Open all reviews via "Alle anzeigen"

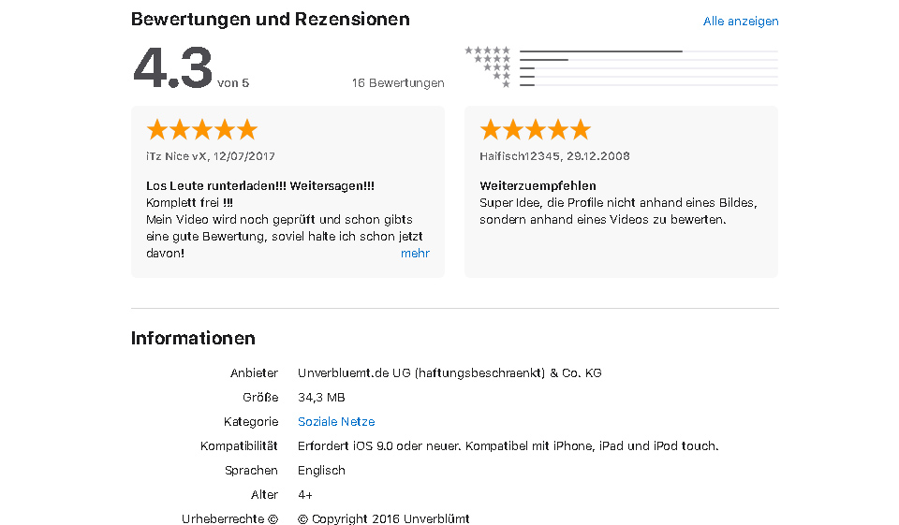tap(740, 22)
